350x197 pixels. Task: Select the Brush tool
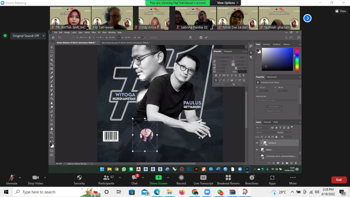(x=52, y=82)
